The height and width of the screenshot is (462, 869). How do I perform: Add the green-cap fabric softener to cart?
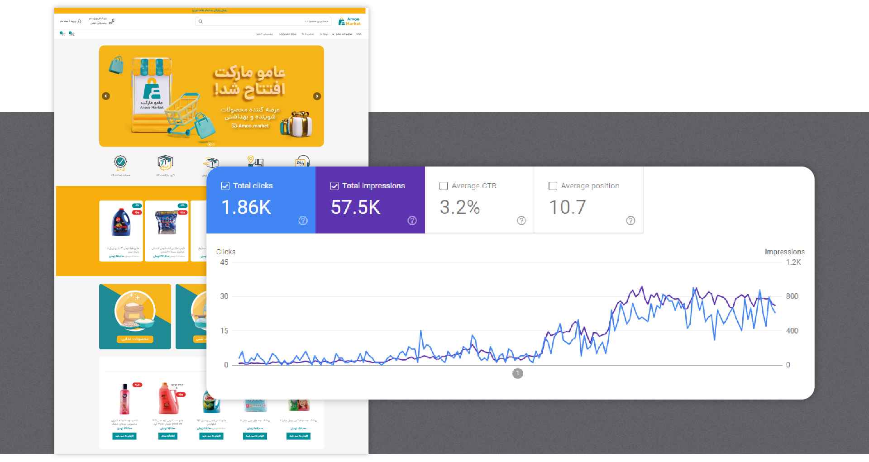211,436
